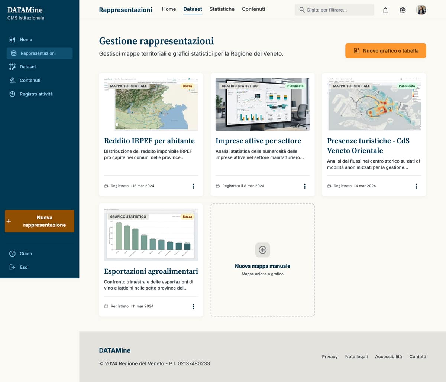Screen dimensions: 446x382
Task: Click the MAPPA TERRITORIALE label on Reddito IRPEF card
Action: click(129, 86)
